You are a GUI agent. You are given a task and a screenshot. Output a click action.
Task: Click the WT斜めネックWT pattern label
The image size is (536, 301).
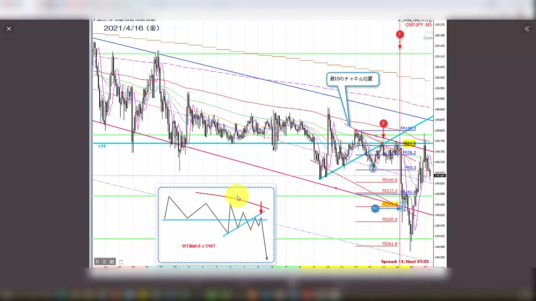pyautogui.click(x=198, y=246)
